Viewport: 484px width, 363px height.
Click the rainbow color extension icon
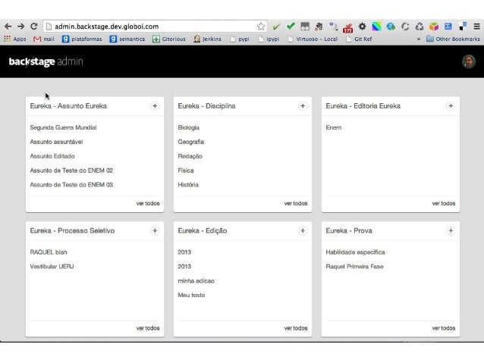click(376, 27)
